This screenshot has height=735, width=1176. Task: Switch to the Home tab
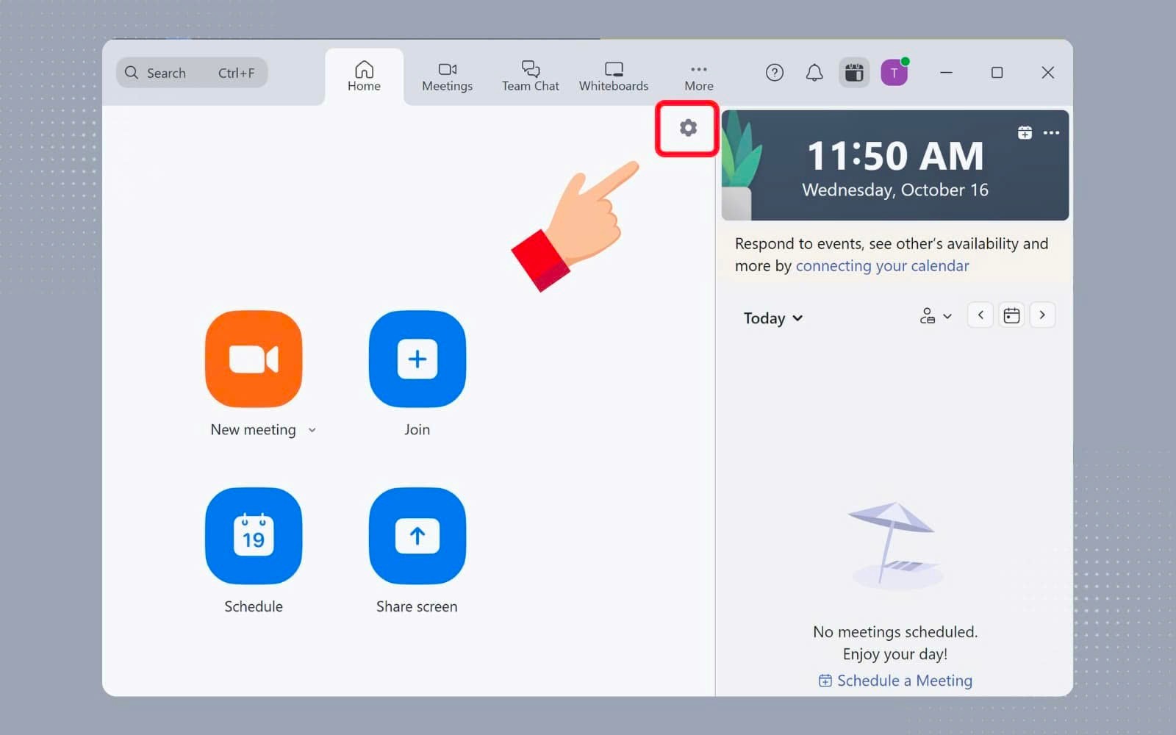coord(364,76)
